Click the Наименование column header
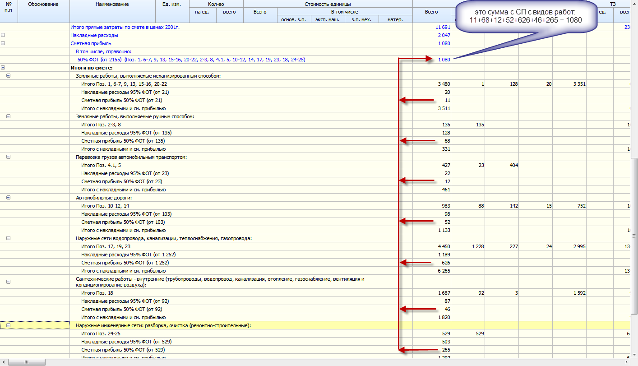Image resolution: width=638 pixels, height=366 pixels. click(112, 4)
